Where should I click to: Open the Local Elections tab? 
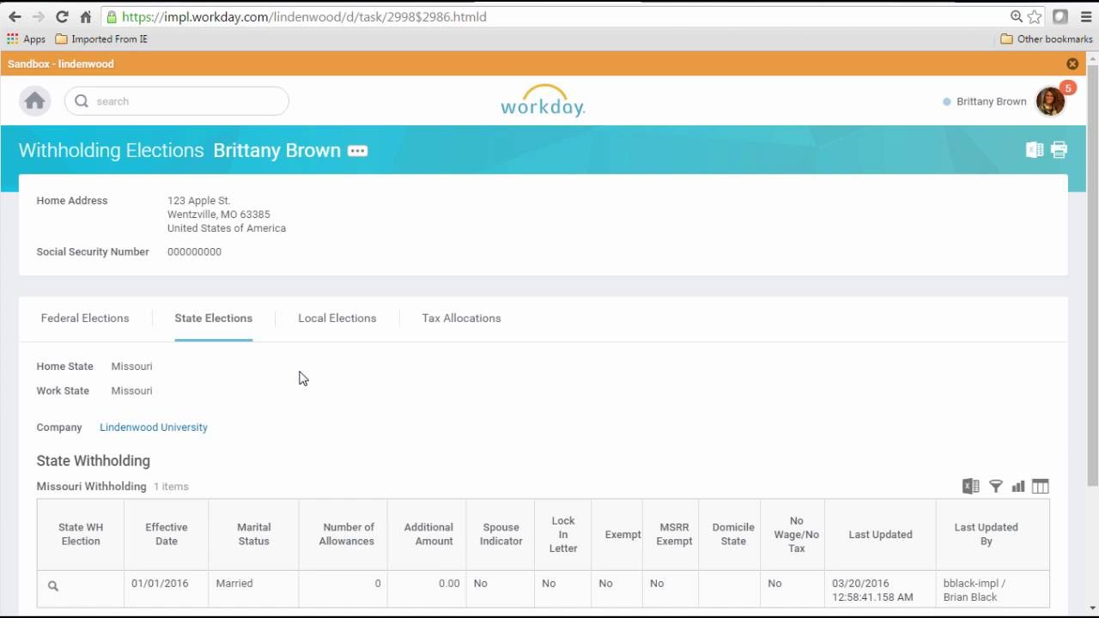[x=337, y=318]
